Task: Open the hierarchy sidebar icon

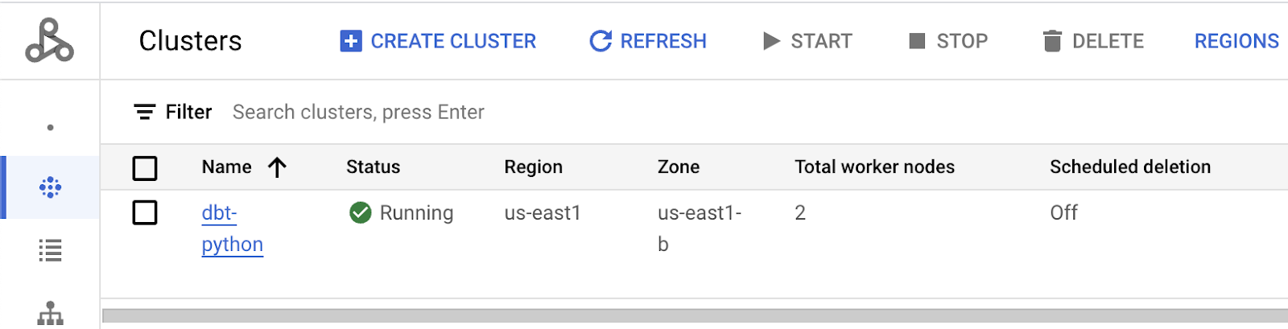Action: [50, 313]
